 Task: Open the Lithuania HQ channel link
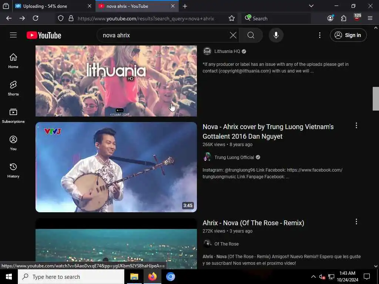pos(227,51)
